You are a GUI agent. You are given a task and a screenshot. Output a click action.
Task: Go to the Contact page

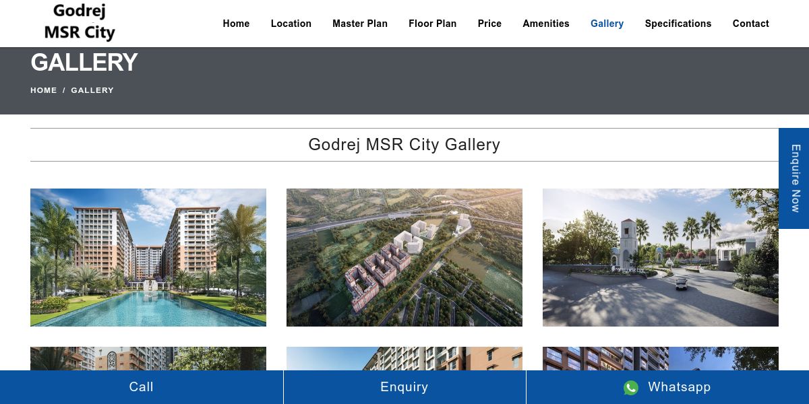[x=751, y=24]
